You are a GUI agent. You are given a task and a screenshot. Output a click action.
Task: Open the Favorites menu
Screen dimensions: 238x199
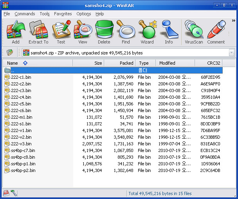point(63,14)
